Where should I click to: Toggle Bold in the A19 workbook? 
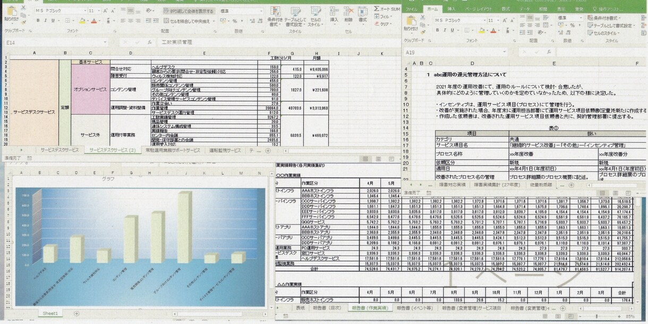437,30
